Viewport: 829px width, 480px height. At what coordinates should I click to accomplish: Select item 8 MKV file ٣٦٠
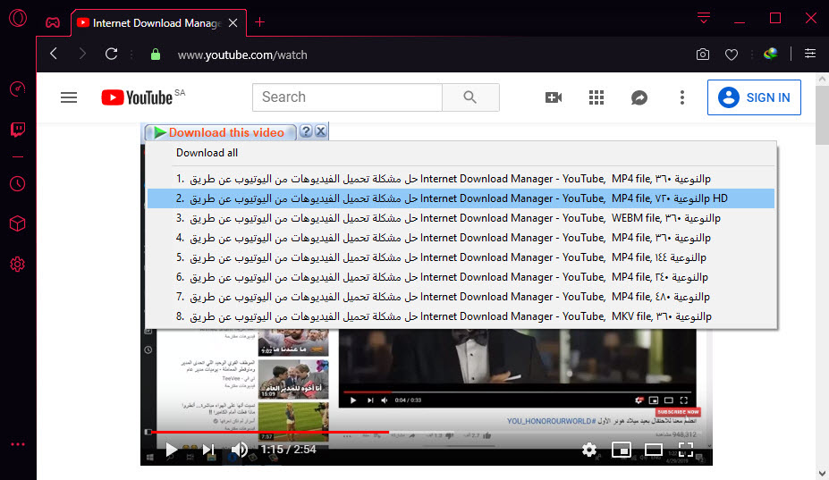461,316
